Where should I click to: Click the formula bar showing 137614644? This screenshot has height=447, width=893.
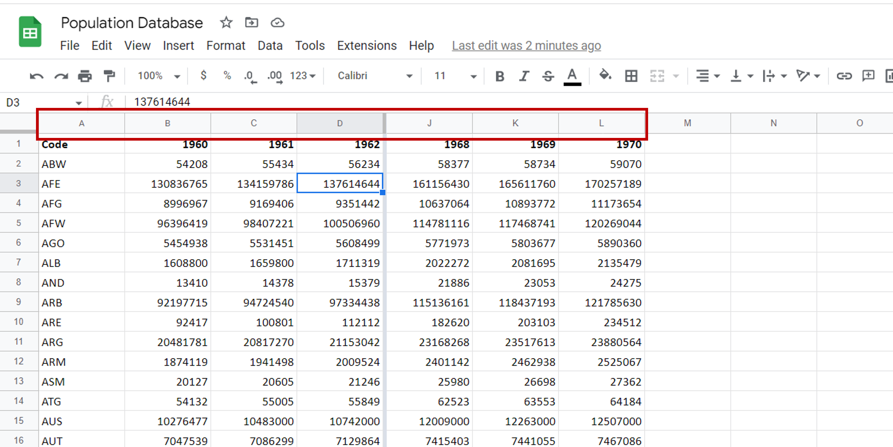[x=509, y=102]
